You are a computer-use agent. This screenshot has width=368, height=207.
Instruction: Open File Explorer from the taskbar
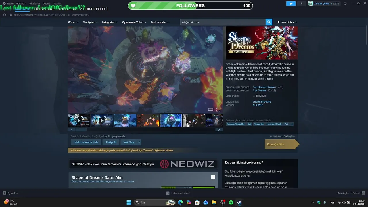click(x=214, y=202)
